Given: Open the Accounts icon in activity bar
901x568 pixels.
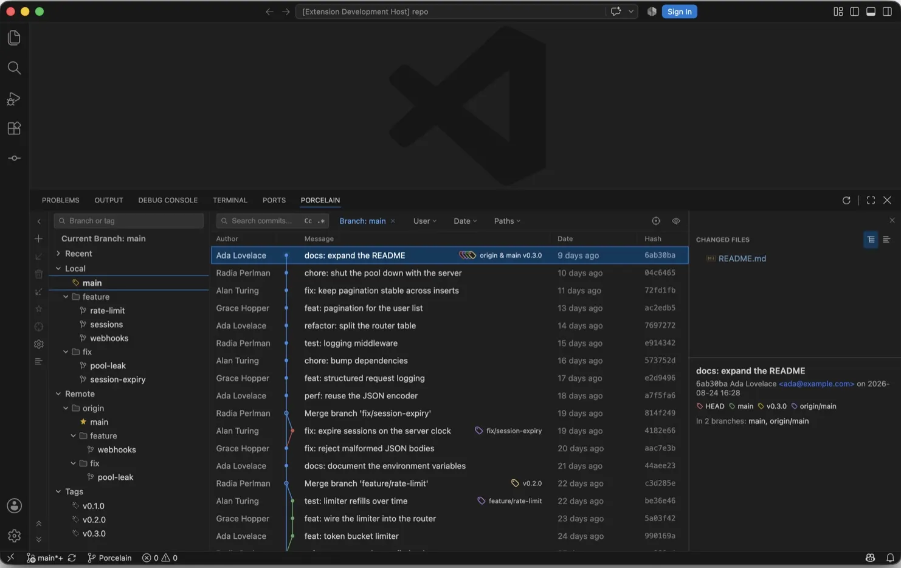Looking at the screenshot, I should (14, 506).
